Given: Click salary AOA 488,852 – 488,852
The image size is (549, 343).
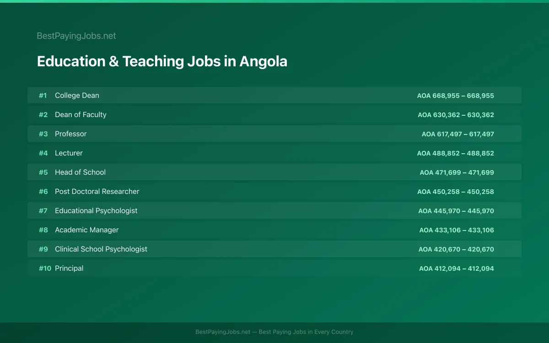Looking at the screenshot, I should click(x=456, y=153).
